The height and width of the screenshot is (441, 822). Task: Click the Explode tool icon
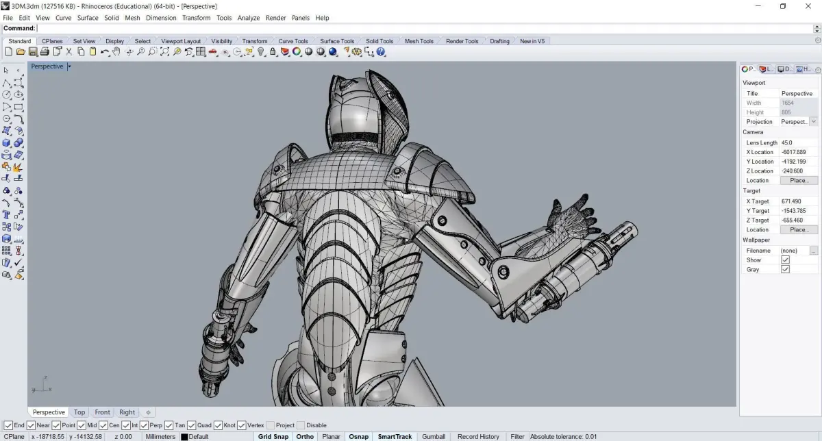click(x=18, y=166)
